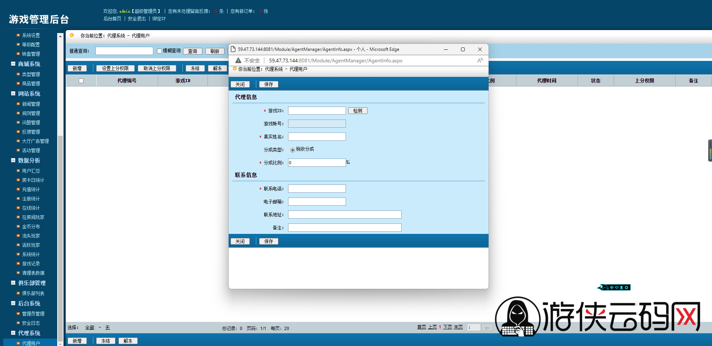This screenshot has width=712, height=346.
Task: Open 管理员管理 in the sidebar
Action: tap(33, 314)
